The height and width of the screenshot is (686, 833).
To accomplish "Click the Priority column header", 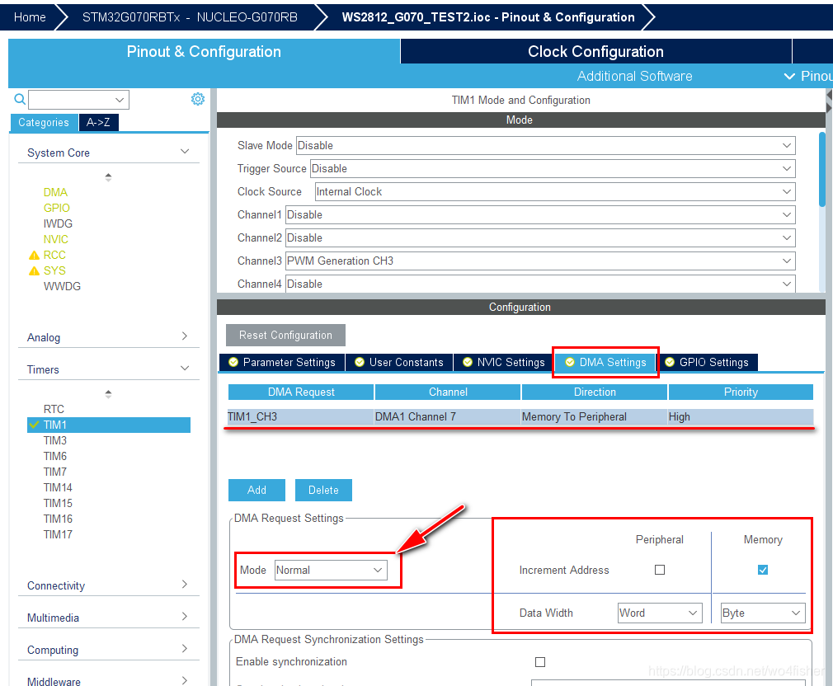I will (x=741, y=392).
